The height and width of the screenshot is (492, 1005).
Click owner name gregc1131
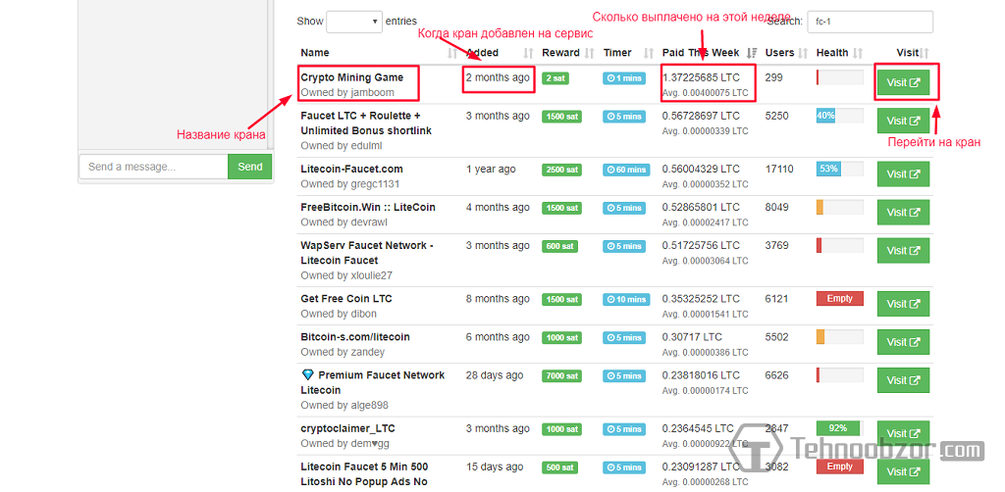pos(375,184)
